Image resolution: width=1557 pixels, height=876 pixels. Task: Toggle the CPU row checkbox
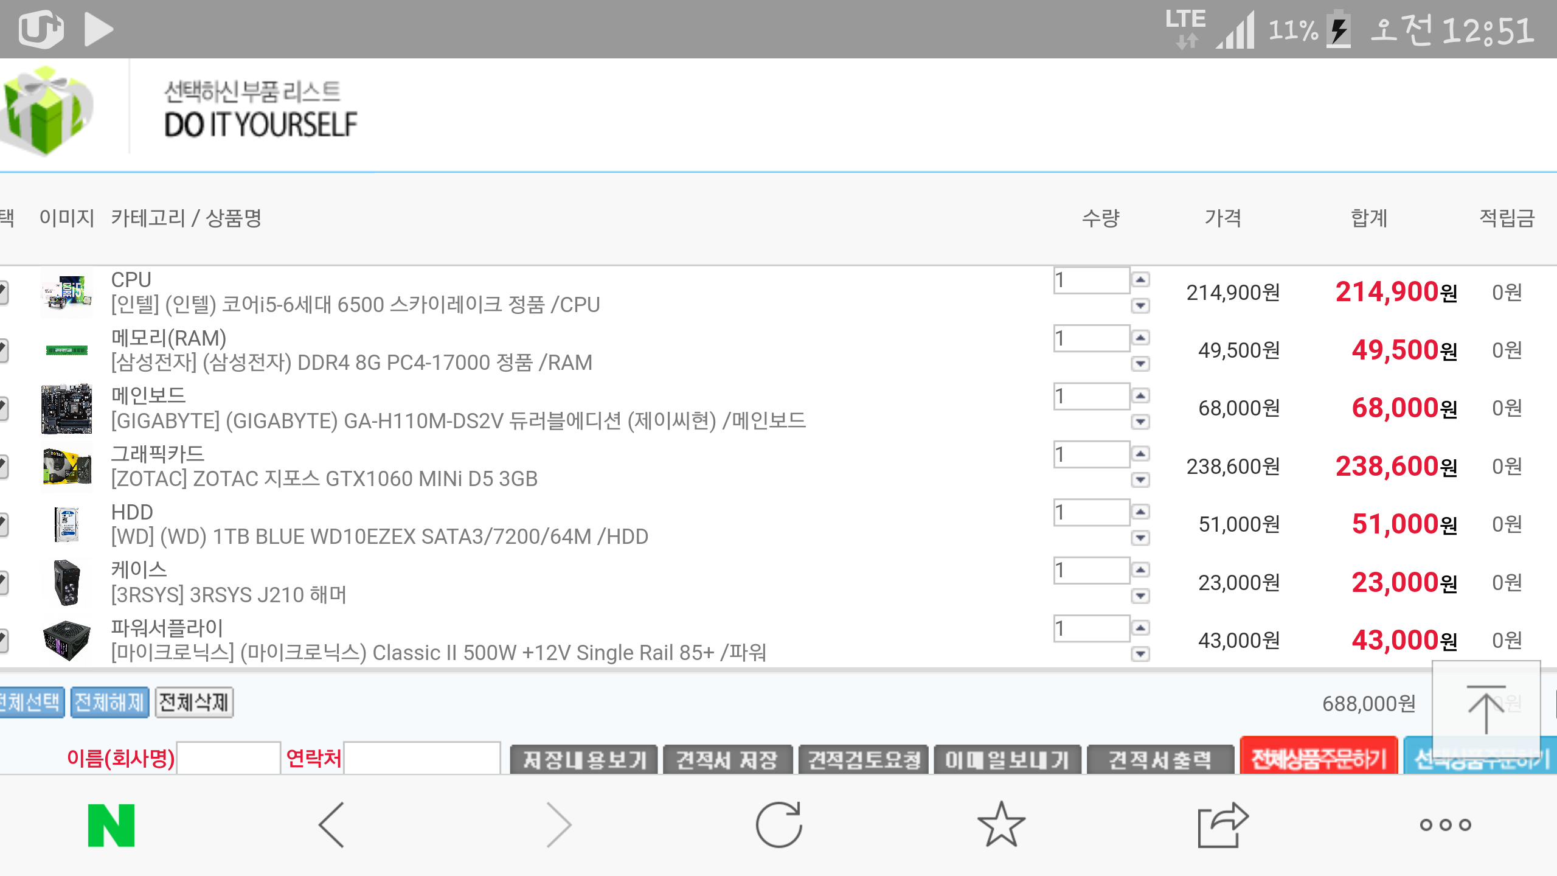tap(3, 293)
